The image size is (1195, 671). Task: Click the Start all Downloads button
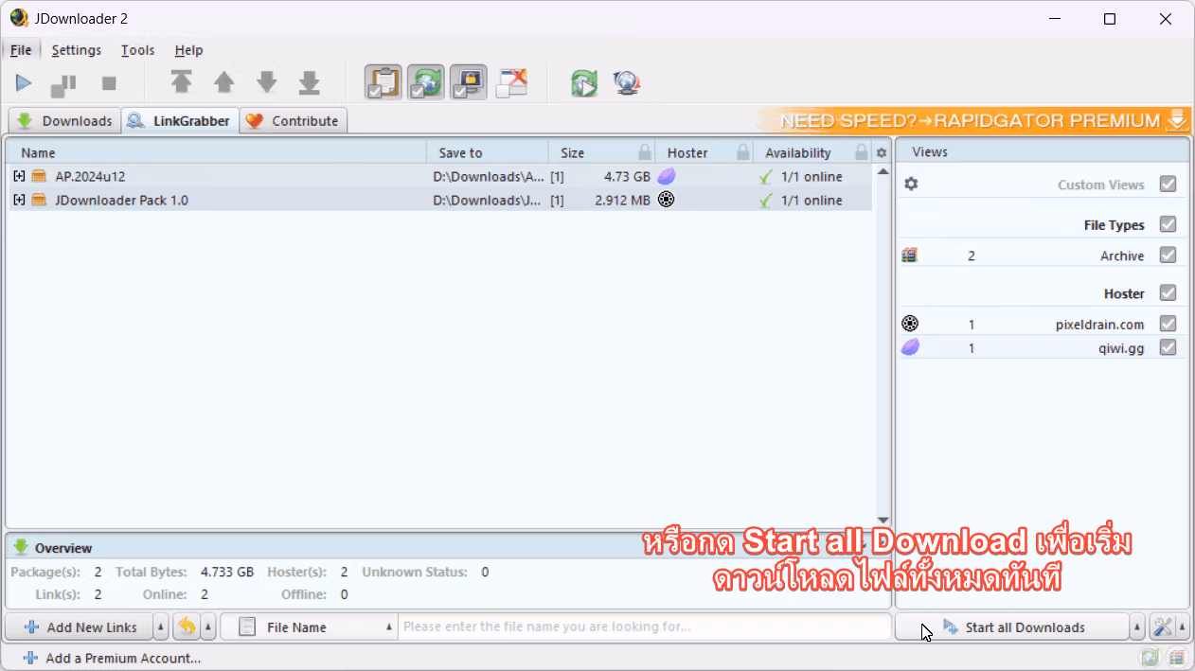point(1012,627)
